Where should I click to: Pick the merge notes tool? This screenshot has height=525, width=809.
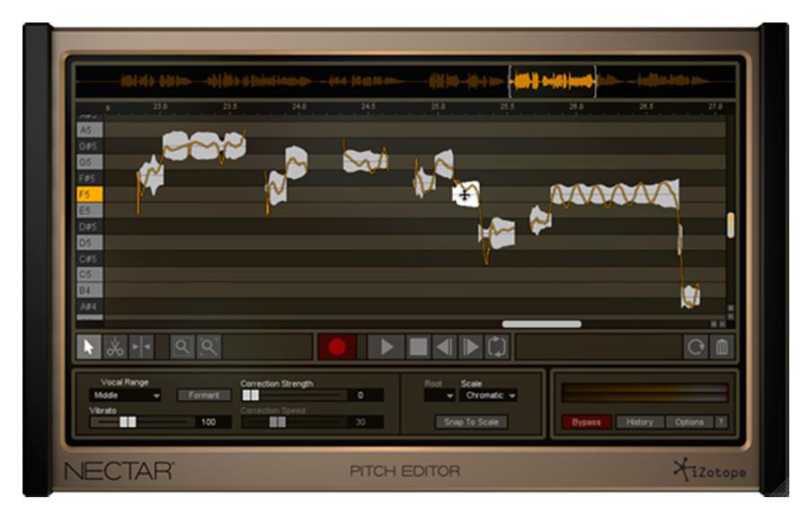tap(141, 347)
